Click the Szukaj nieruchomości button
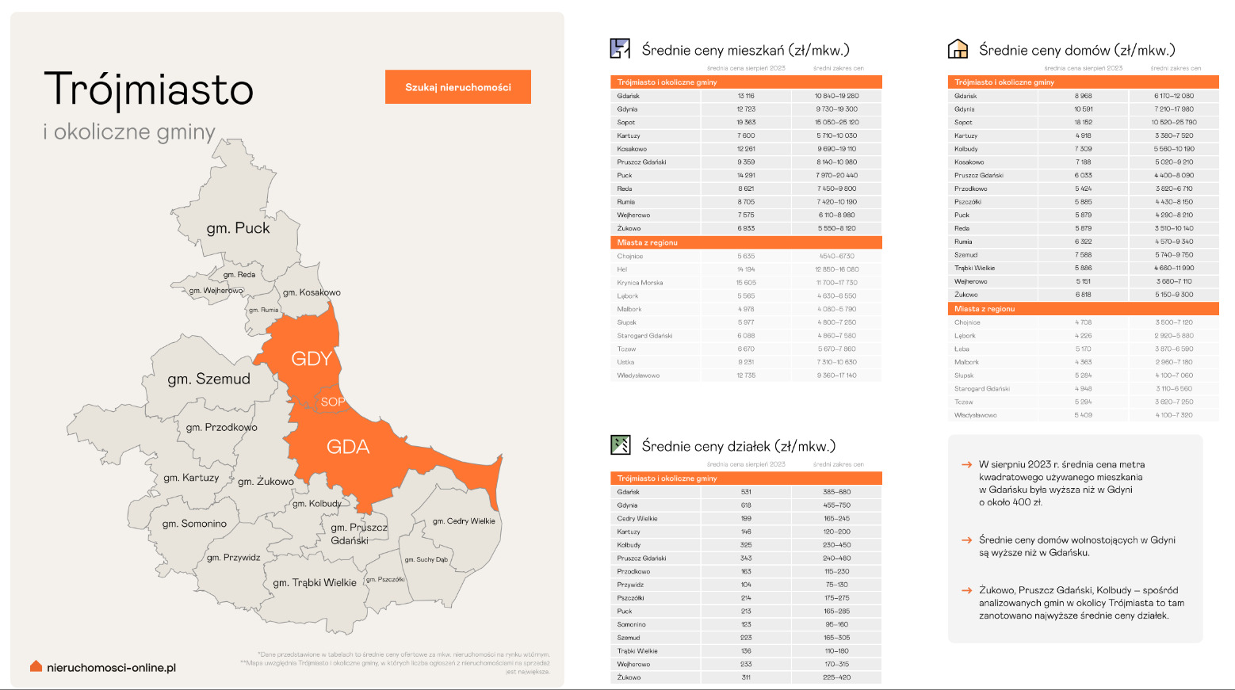Viewport: 1235px width, 690px height. pos(457,87)
